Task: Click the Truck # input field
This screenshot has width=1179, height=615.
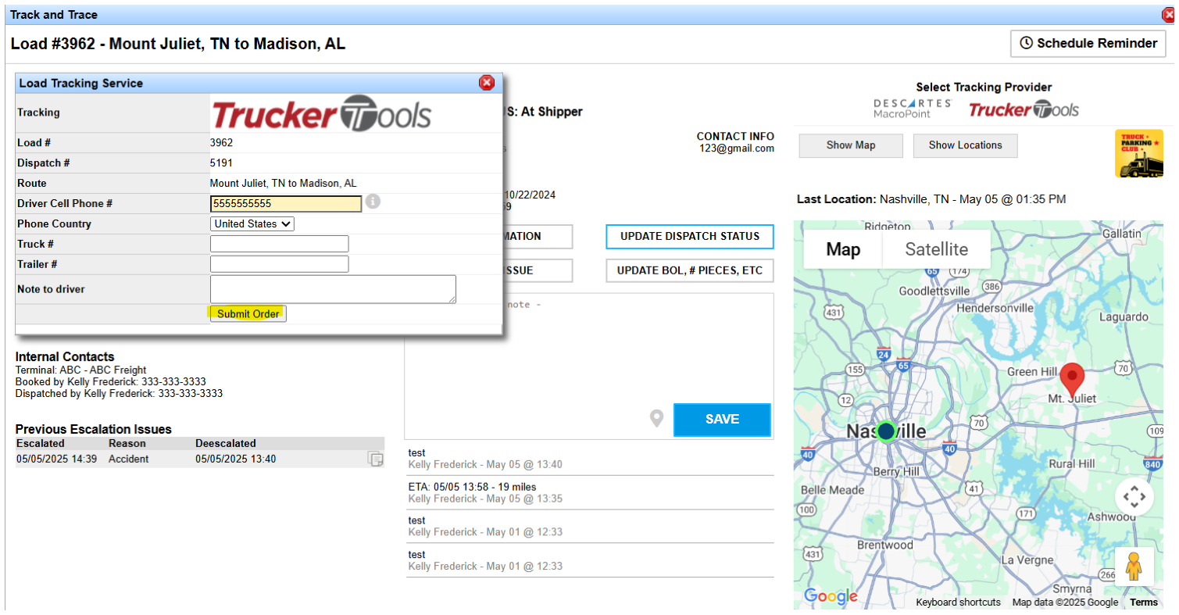Action: pyautogui.click(x=280, y=244)
